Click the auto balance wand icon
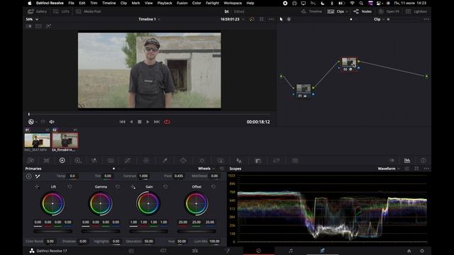The width and height of the screenshot is (454, 255). pyautogui.click(x=38, y=176)
